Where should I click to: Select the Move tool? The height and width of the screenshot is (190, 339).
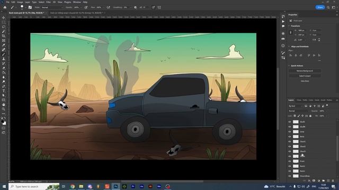click(4, 17)
